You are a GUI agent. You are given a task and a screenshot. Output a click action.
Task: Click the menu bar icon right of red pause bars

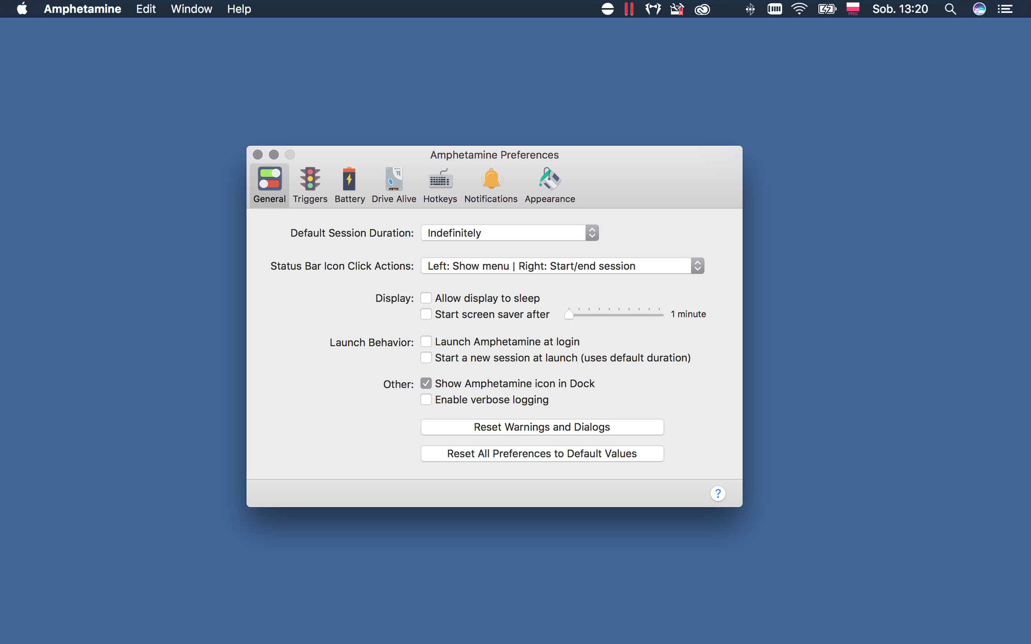click(x=653, y=9)
